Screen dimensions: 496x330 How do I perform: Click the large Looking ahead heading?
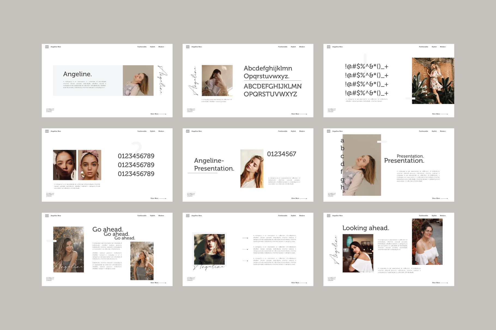(x=365, y=228)
